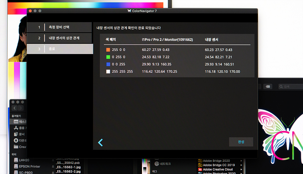Click the i1Pro value 116.42 120.64 170.25
Image resolution: width=303 pixels, height=174 pixels.
[x=159, y=71]
